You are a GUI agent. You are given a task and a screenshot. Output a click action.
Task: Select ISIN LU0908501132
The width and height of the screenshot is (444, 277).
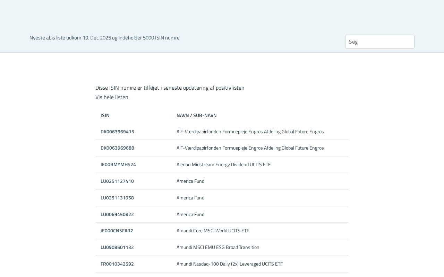[x=117, y=247]
